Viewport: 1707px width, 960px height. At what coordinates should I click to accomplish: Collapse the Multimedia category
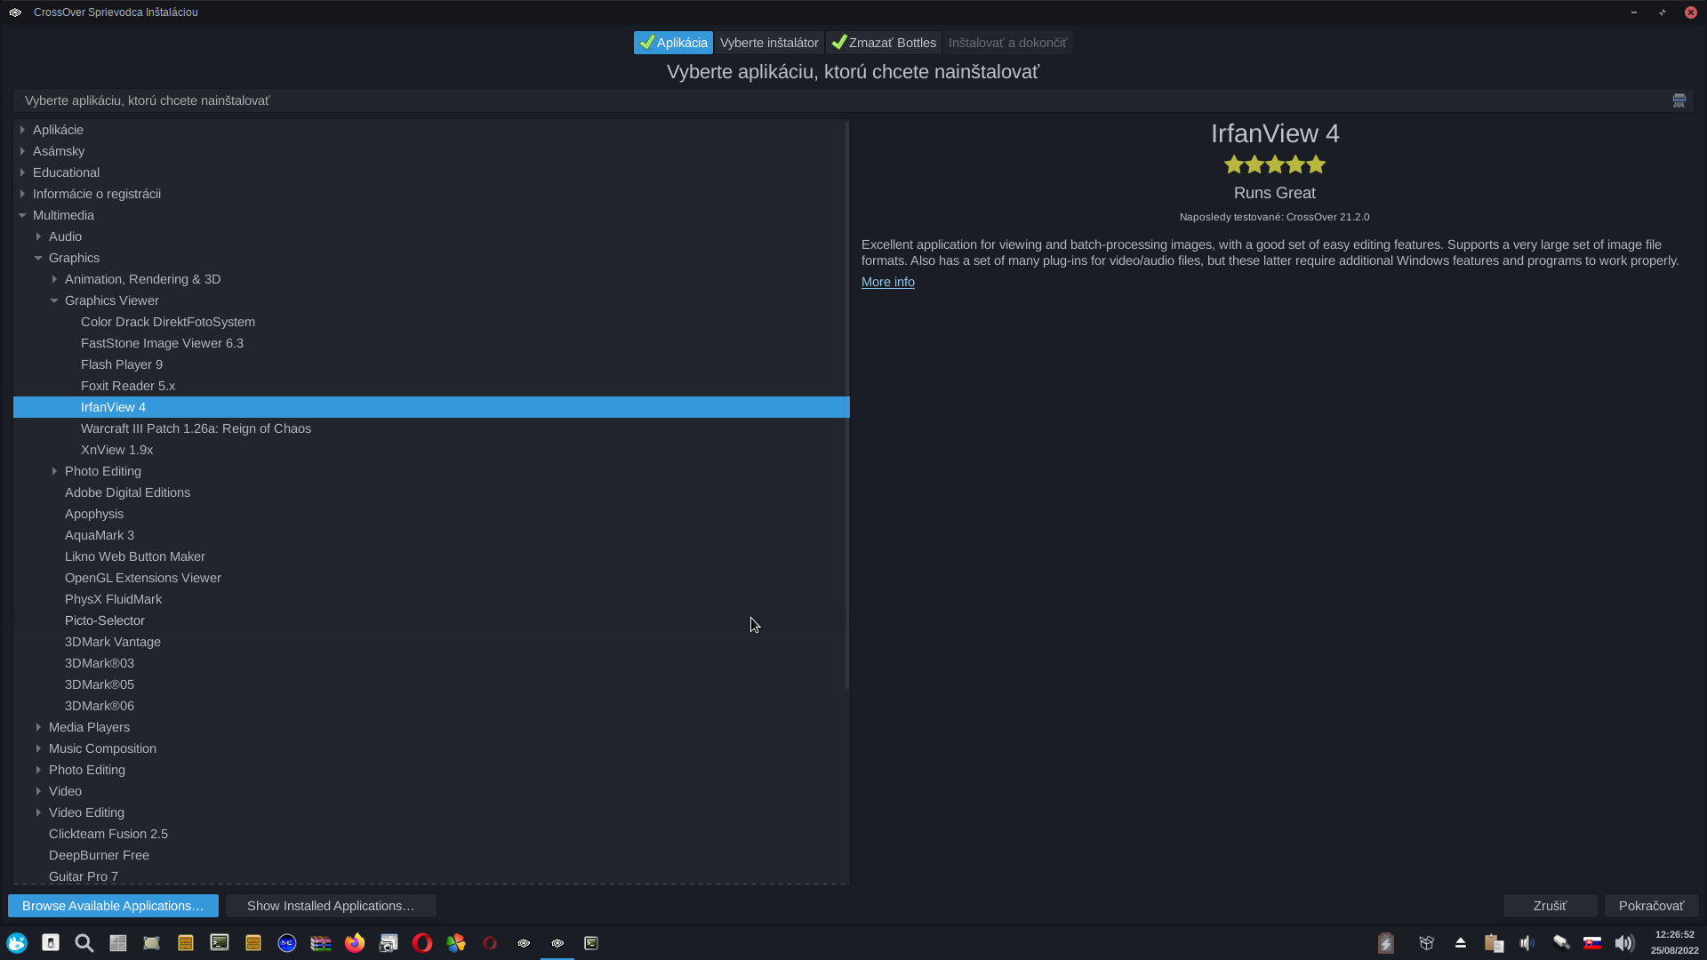pyautogui.click(x=22, y=215)
